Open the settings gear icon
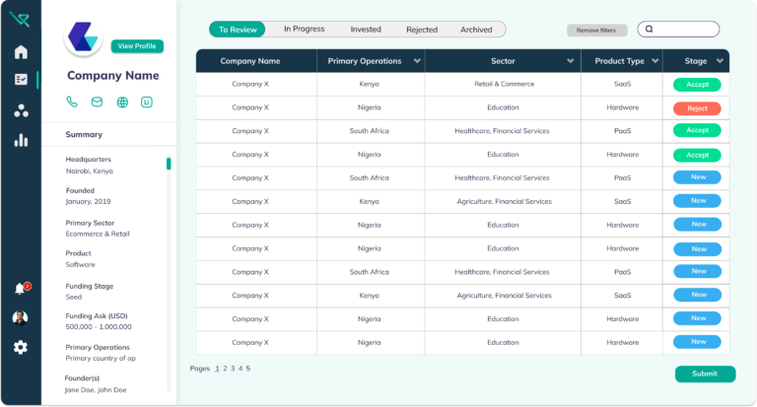The width and height of the screenshot is (757, 407). [21, 347]
